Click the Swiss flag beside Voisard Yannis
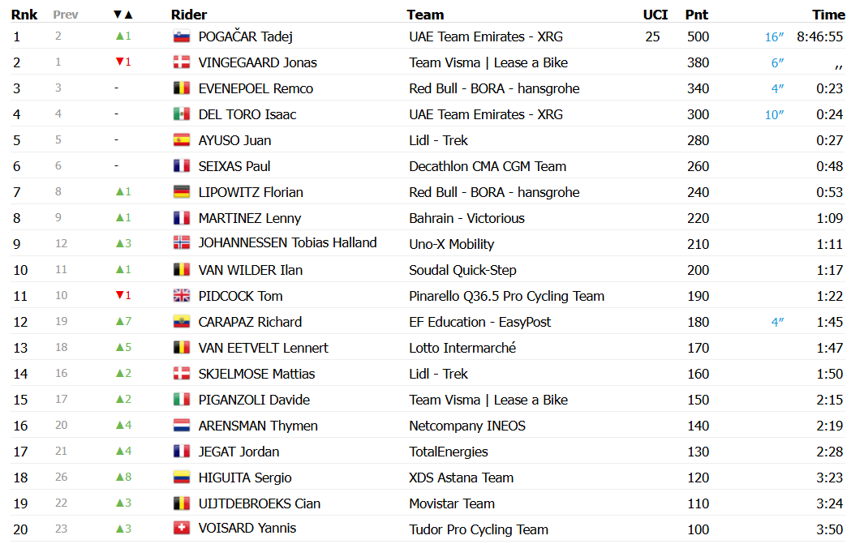Viewport: 864px width, 544px height. (x=181, y=528)
